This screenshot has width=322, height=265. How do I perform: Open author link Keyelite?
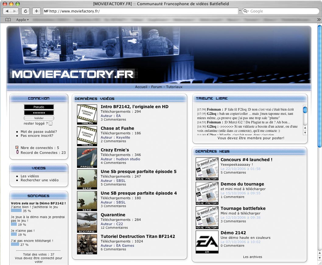pos(123,137)
